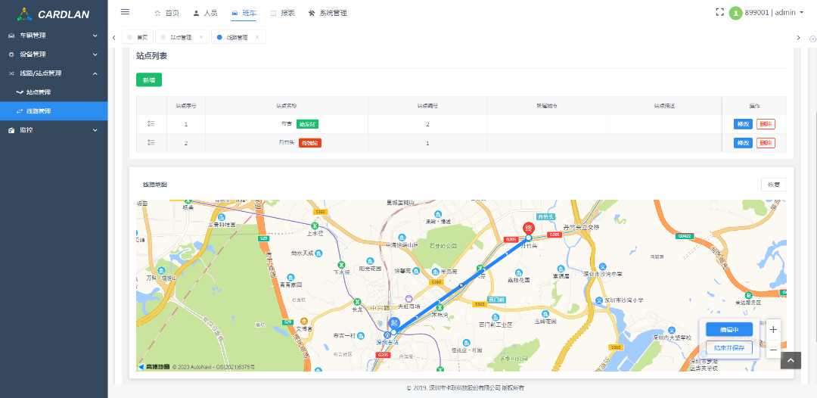Image resolution: width=817 pixels, height=398 pixels.
Task: Click the scroll-to-top arrow button
Action: tap(790, 361)
